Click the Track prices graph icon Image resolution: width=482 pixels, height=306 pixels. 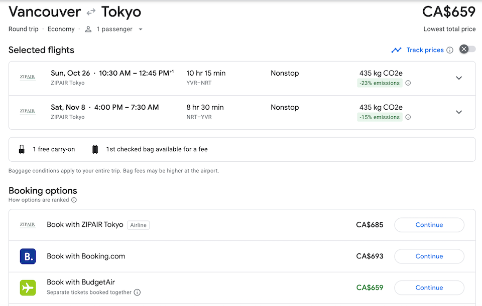[396, 50]
